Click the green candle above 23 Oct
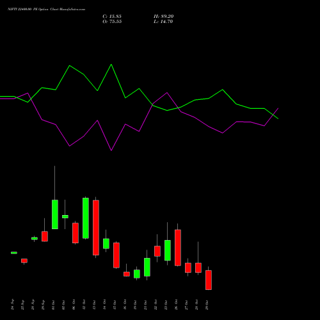Screen dimensions: 320x320 point(168,250)
